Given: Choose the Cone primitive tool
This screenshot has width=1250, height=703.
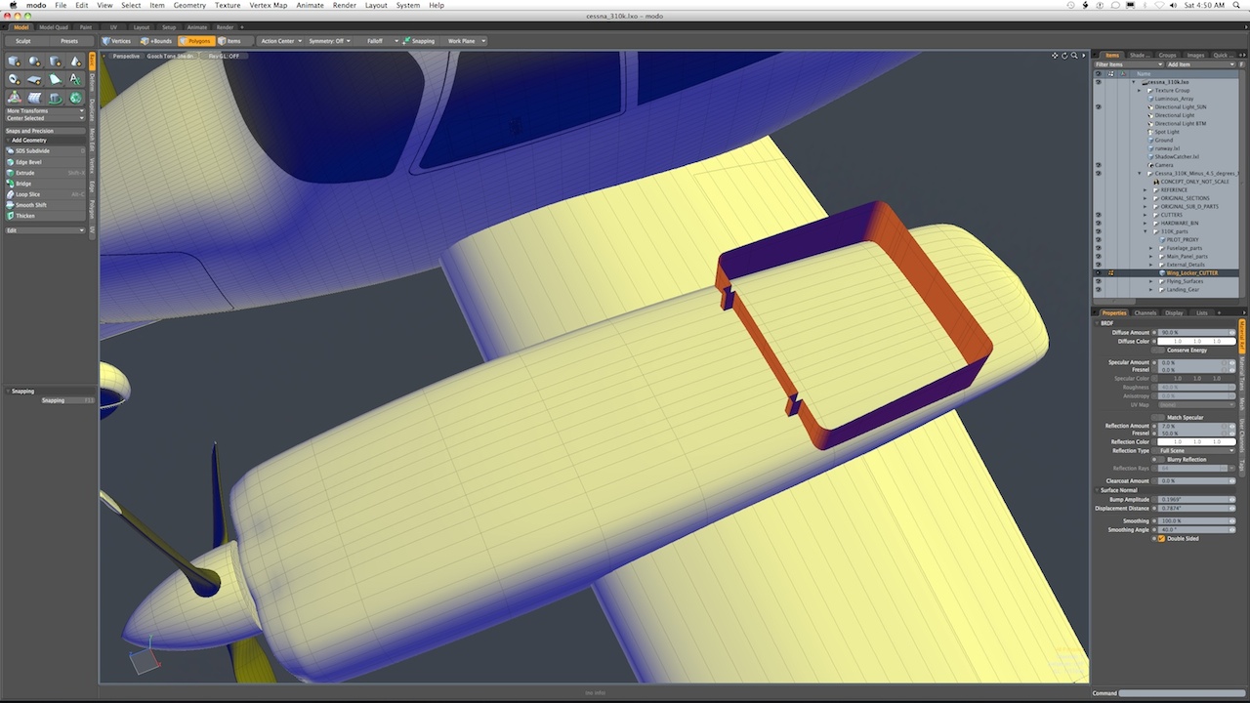Looking at the screenshot, I should pos(75,62).
